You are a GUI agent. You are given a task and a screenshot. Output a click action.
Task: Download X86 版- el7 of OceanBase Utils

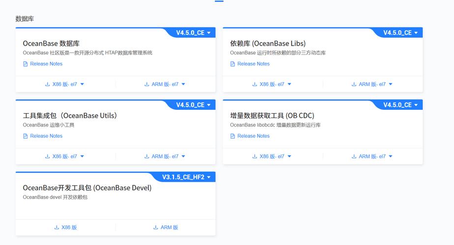point(64,156)
